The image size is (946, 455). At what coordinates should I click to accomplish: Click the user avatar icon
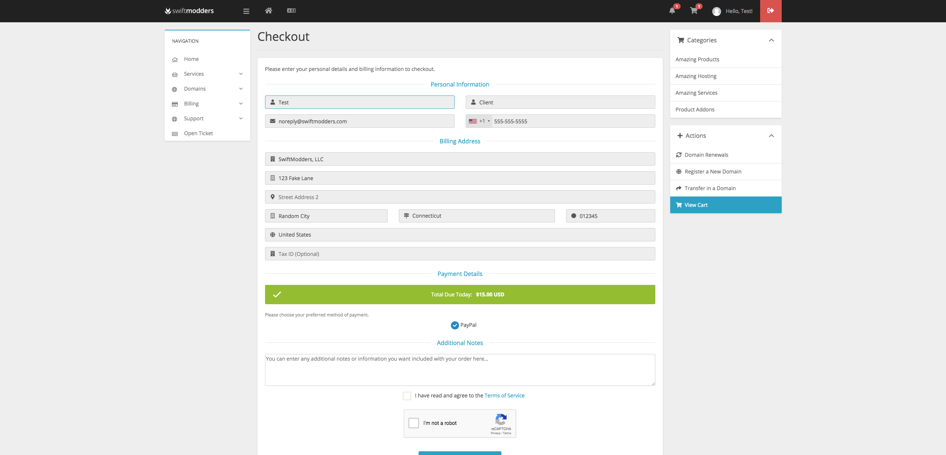pos(716,12)
